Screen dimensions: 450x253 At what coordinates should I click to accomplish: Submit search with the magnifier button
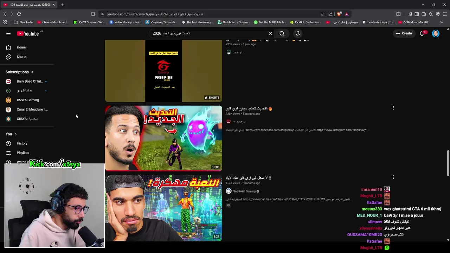(282, 33)
